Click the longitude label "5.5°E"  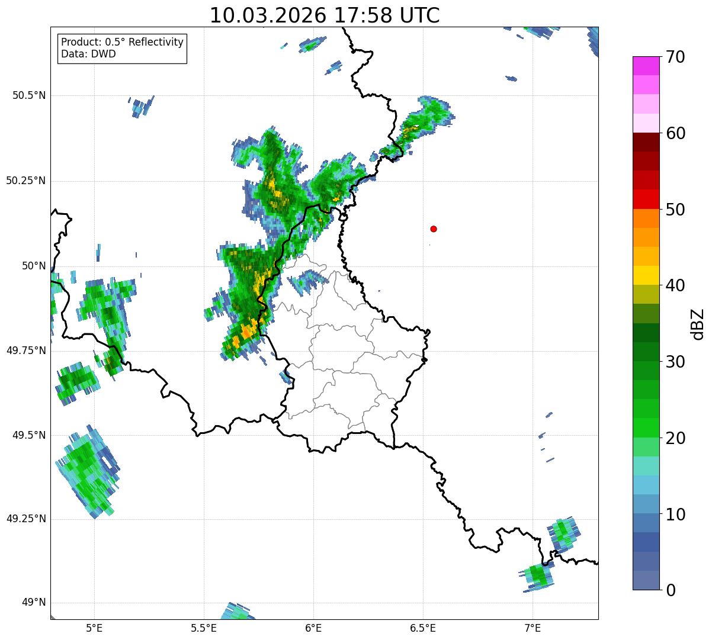204,628
